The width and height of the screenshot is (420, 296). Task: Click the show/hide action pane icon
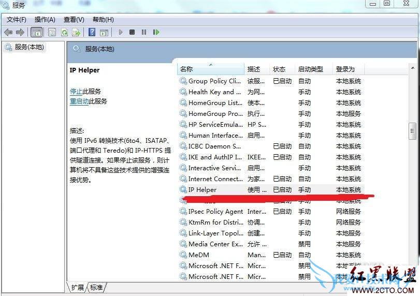click(x=104, y=33)
